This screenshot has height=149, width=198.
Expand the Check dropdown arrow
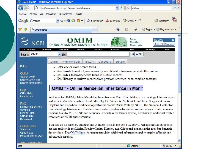136,21
